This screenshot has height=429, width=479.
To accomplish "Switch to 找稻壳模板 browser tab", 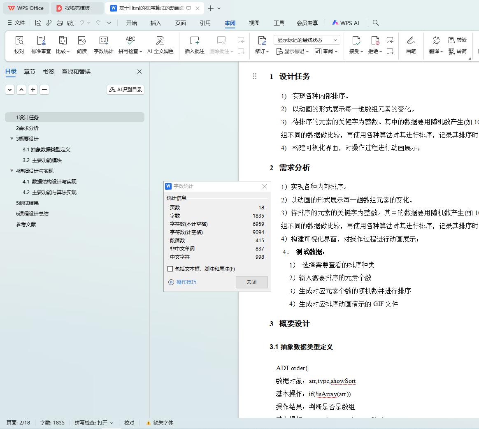I will click(77, 8).
